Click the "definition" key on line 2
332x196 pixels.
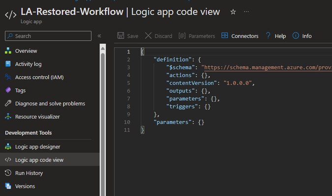point(173,59)
